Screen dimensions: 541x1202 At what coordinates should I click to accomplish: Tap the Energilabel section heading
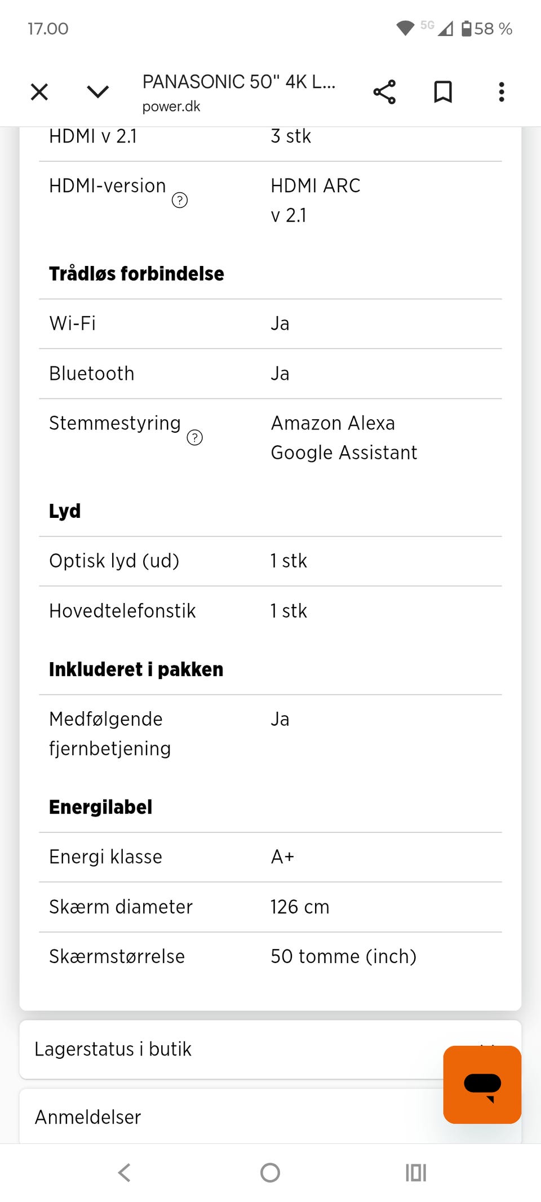(101, 807)
